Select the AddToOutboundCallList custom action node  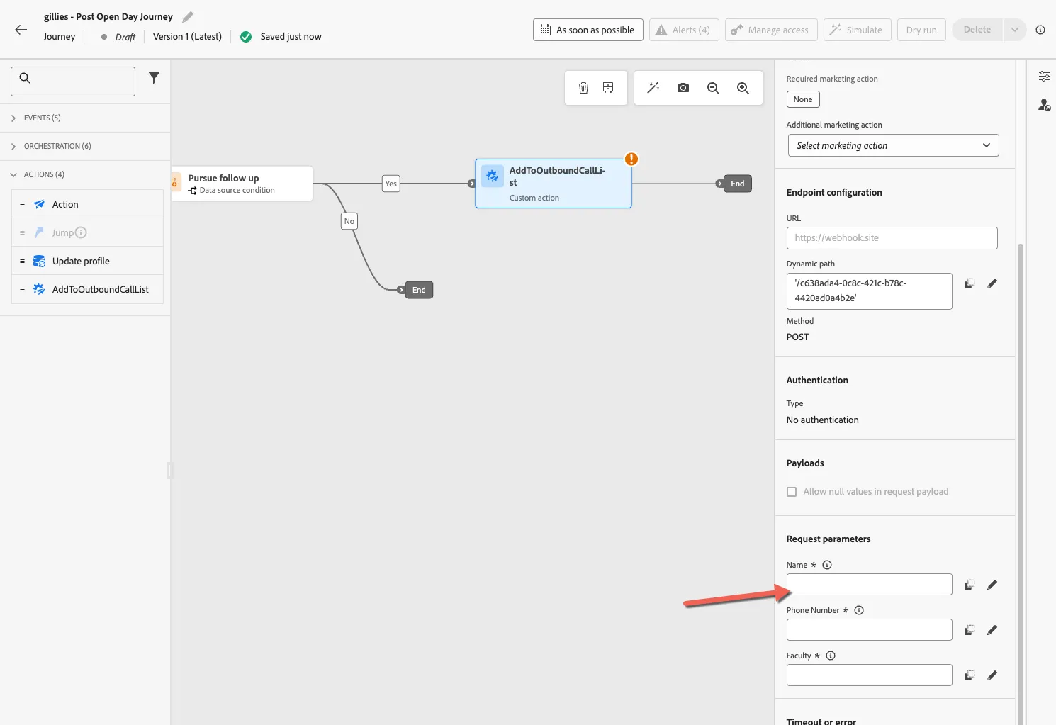(553, 184)
